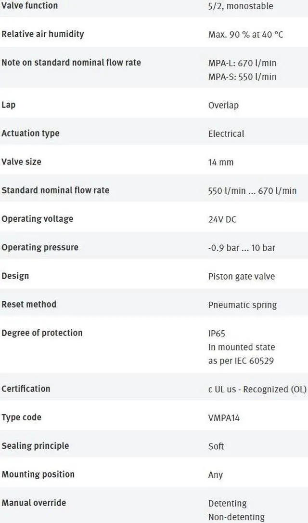Click the "Relative air humidity" label
Image resolution: width=308 pixels, height=523 pixels.
pyautogui.click(x=42, y=34)
